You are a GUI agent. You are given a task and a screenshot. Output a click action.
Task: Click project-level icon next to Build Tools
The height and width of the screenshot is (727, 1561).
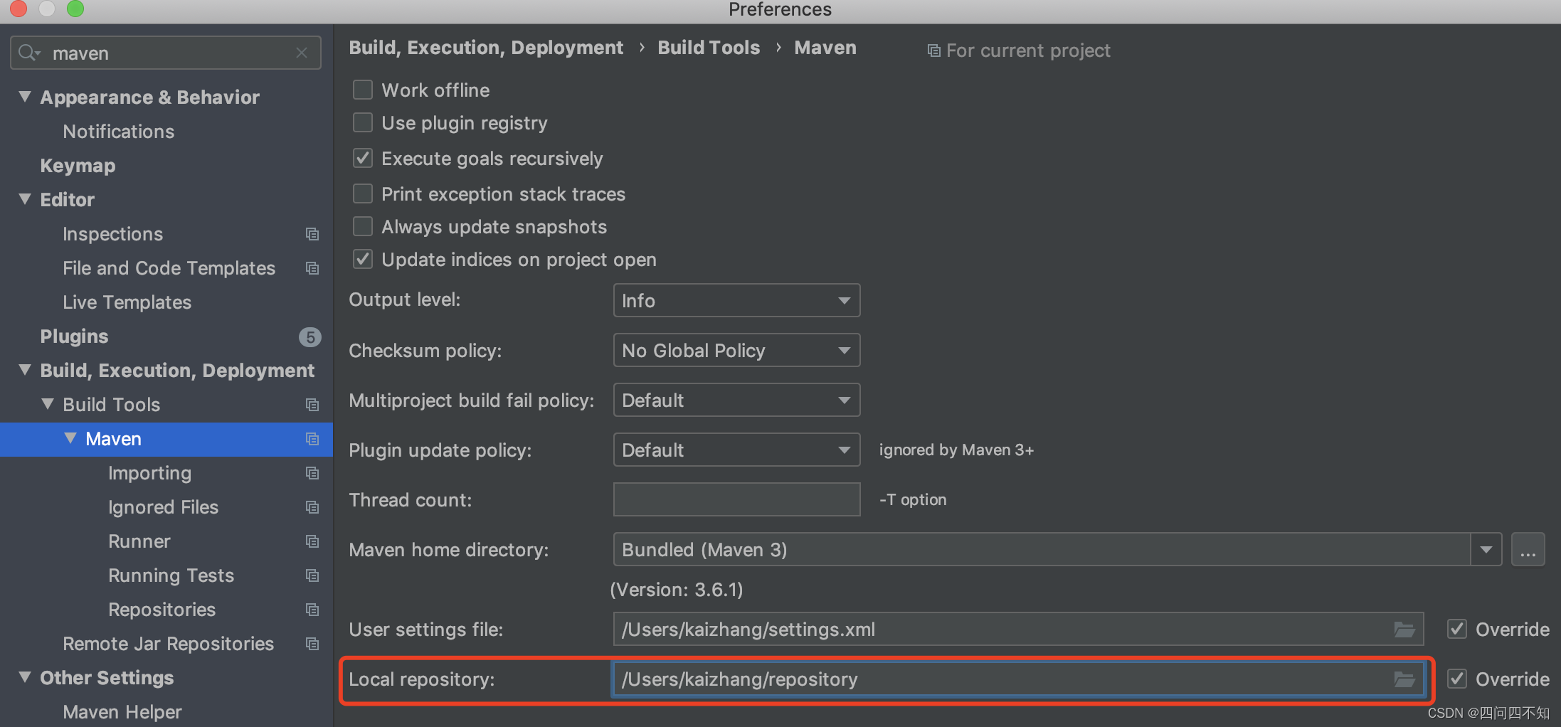312,405
